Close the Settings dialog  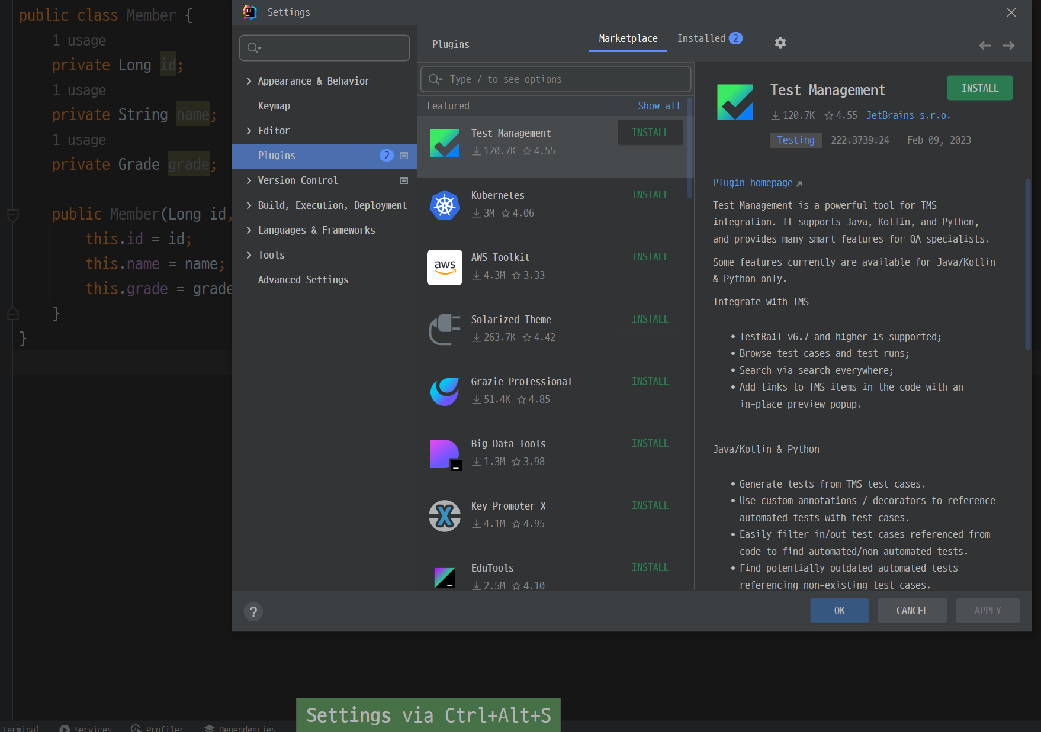[1011, 12]
